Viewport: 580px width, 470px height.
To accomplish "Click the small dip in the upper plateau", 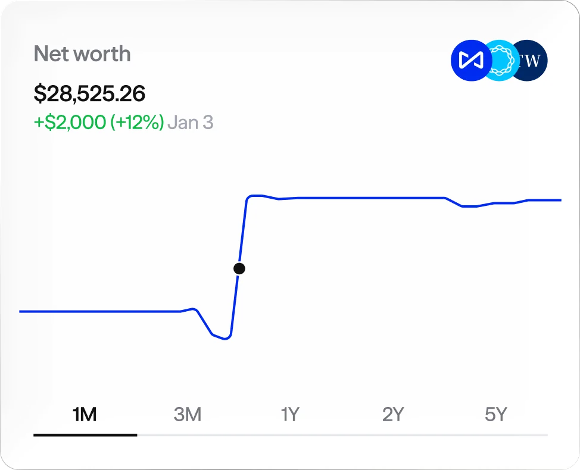I will 469,206.
